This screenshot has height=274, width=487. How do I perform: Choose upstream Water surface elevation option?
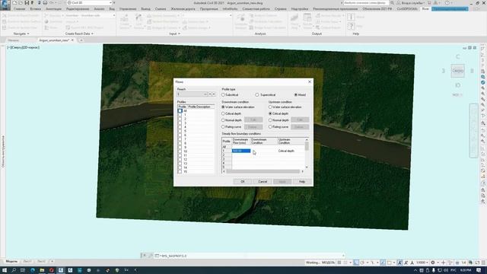pos(270,107)
